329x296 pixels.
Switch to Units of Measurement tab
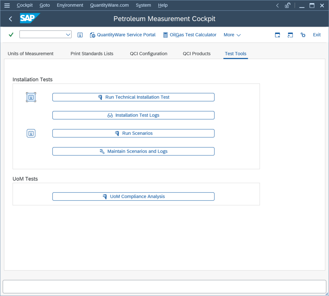[31, 54]
